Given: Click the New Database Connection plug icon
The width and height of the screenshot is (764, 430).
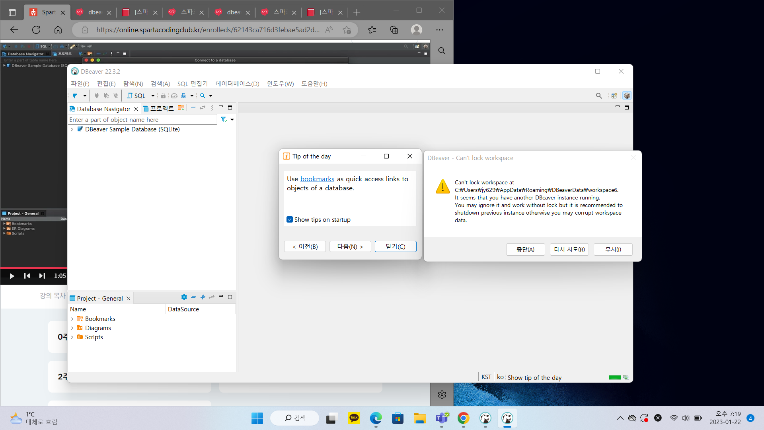Looking at the screenshot, I should 75,96.
